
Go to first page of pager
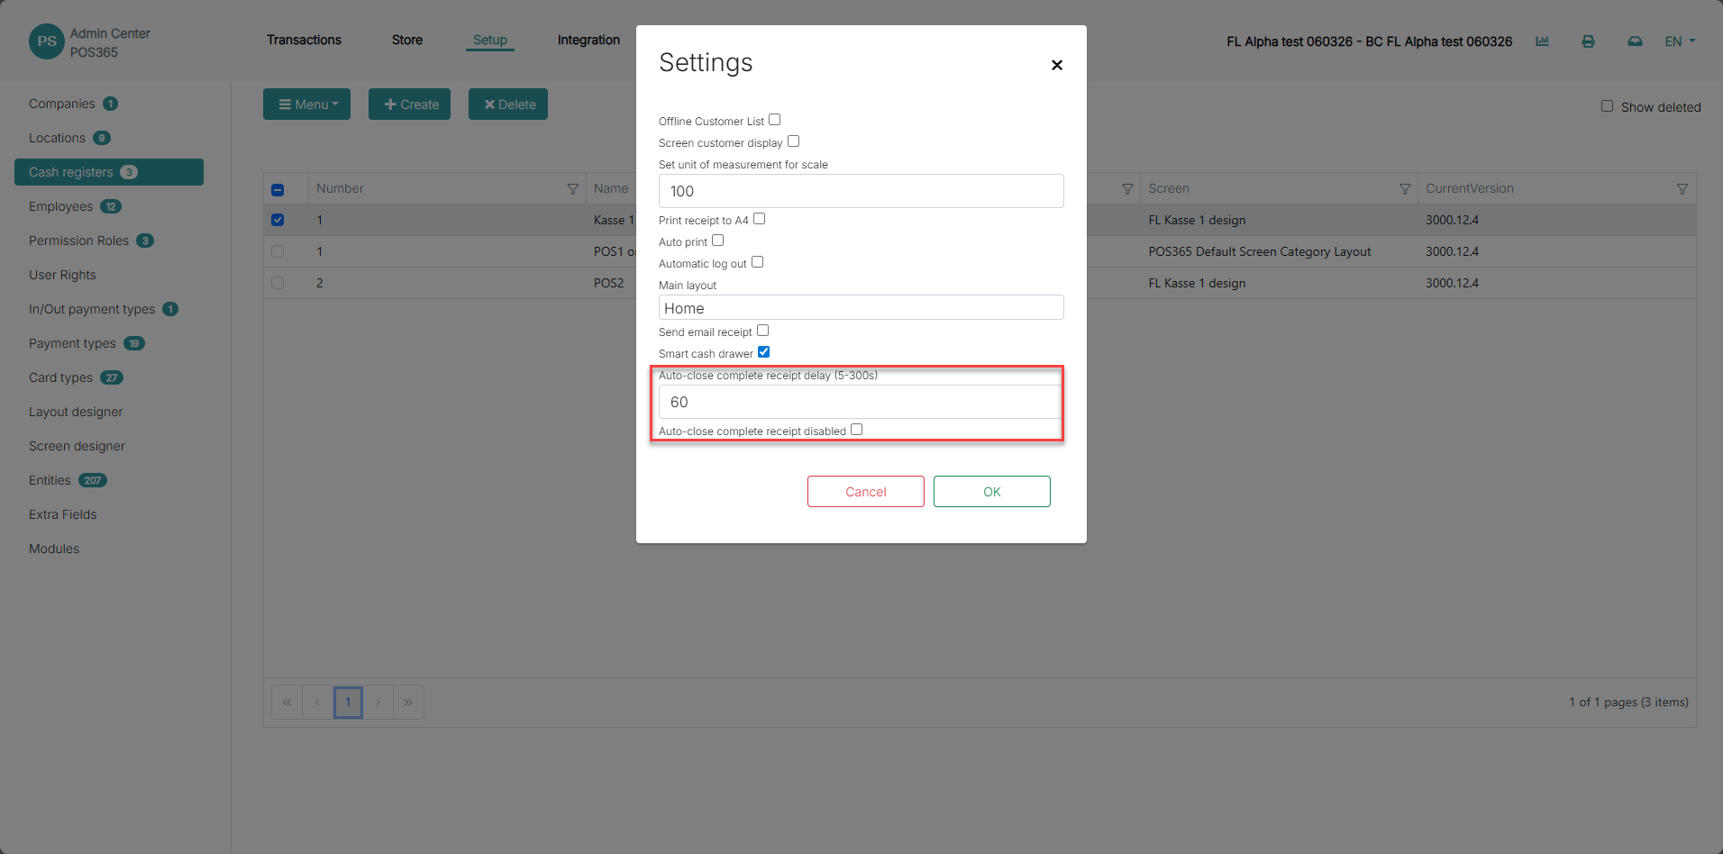coord(287,703)
